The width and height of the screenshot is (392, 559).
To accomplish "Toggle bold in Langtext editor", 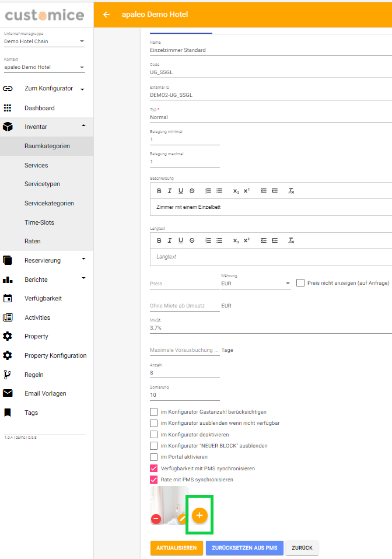I will pos(159,240).
